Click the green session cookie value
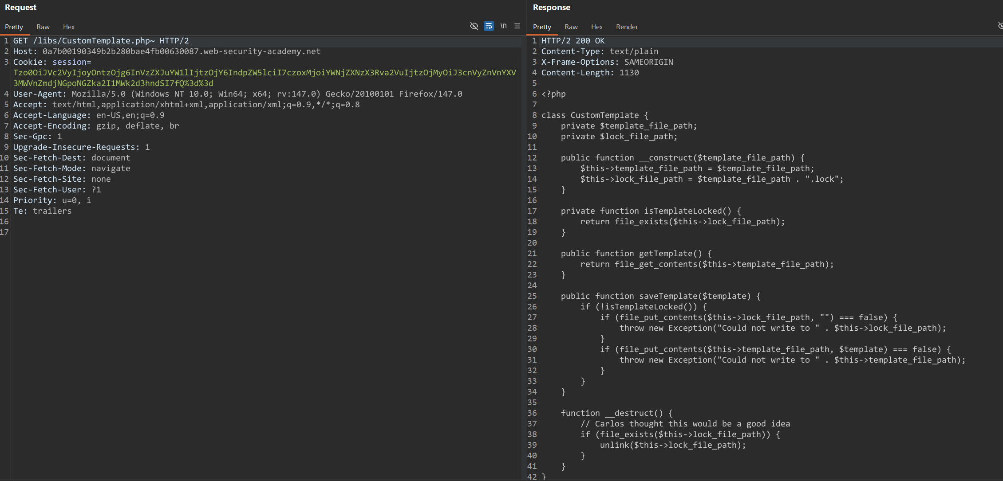This screenshot has width=1003, height=481. [x=264, y=73]
